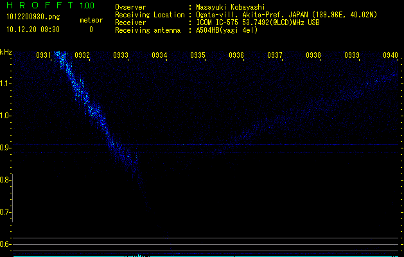404x257 pixels.
Task: Click the 0.8 kHz axis label
Action: coord(5,180)
